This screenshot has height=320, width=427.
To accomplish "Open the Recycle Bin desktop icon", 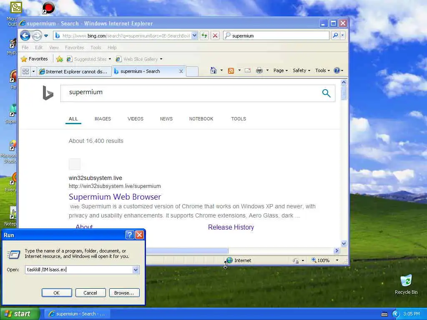I will pos(406,284).
